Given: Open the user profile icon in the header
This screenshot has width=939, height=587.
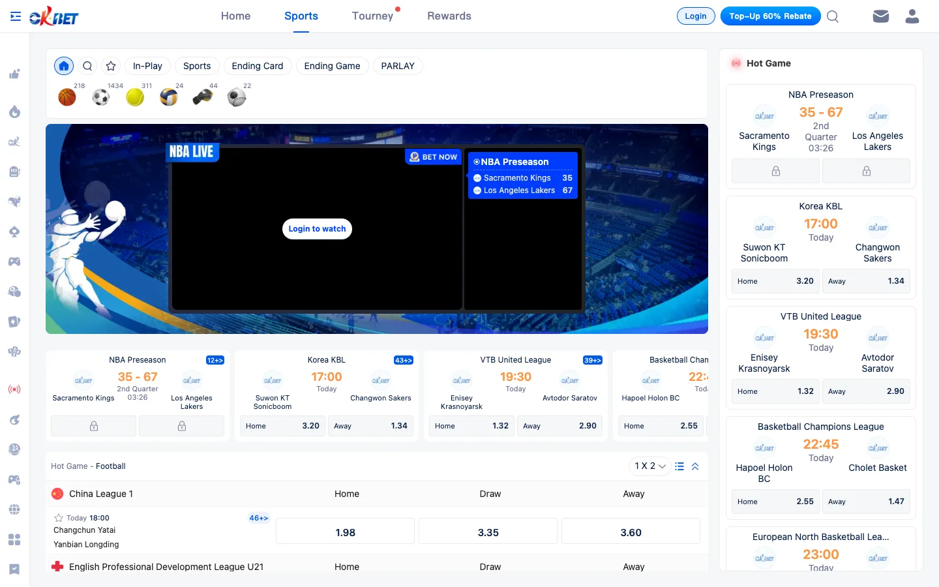Looking at the screenshot, I should click(x=912, y=16).
